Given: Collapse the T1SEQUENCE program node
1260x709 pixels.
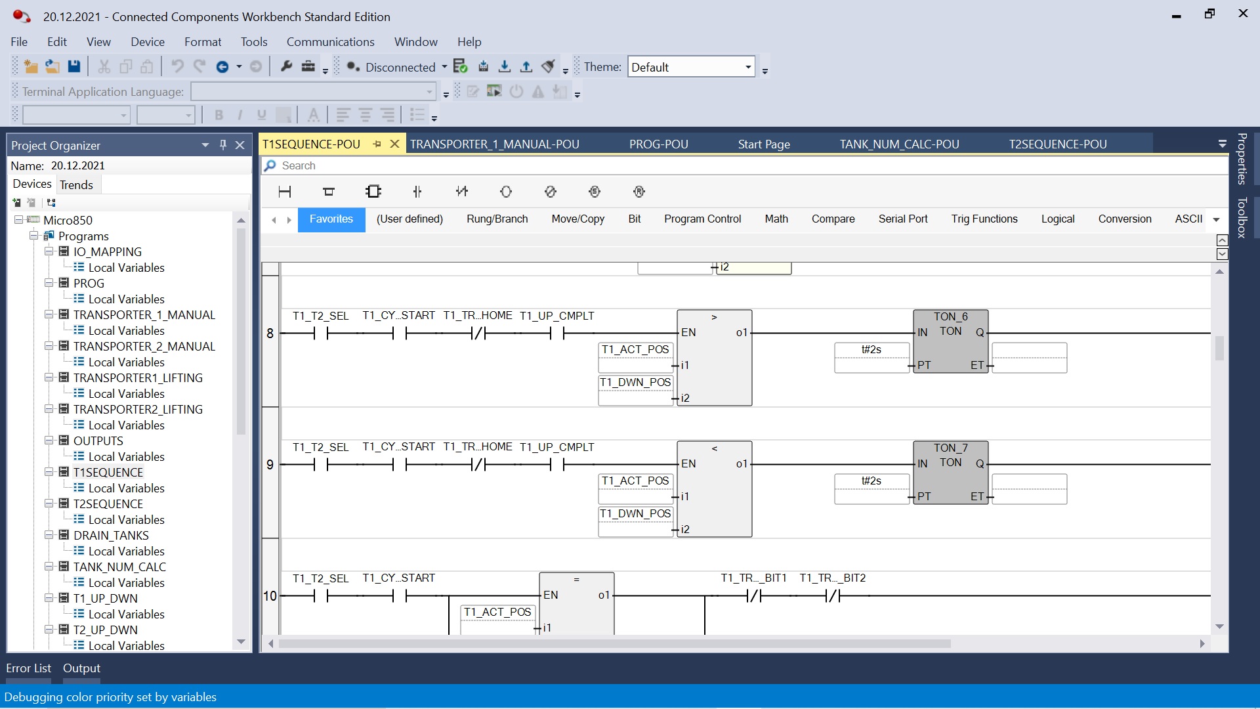Looking at the screenshot, I should click(x=49, y=472).
